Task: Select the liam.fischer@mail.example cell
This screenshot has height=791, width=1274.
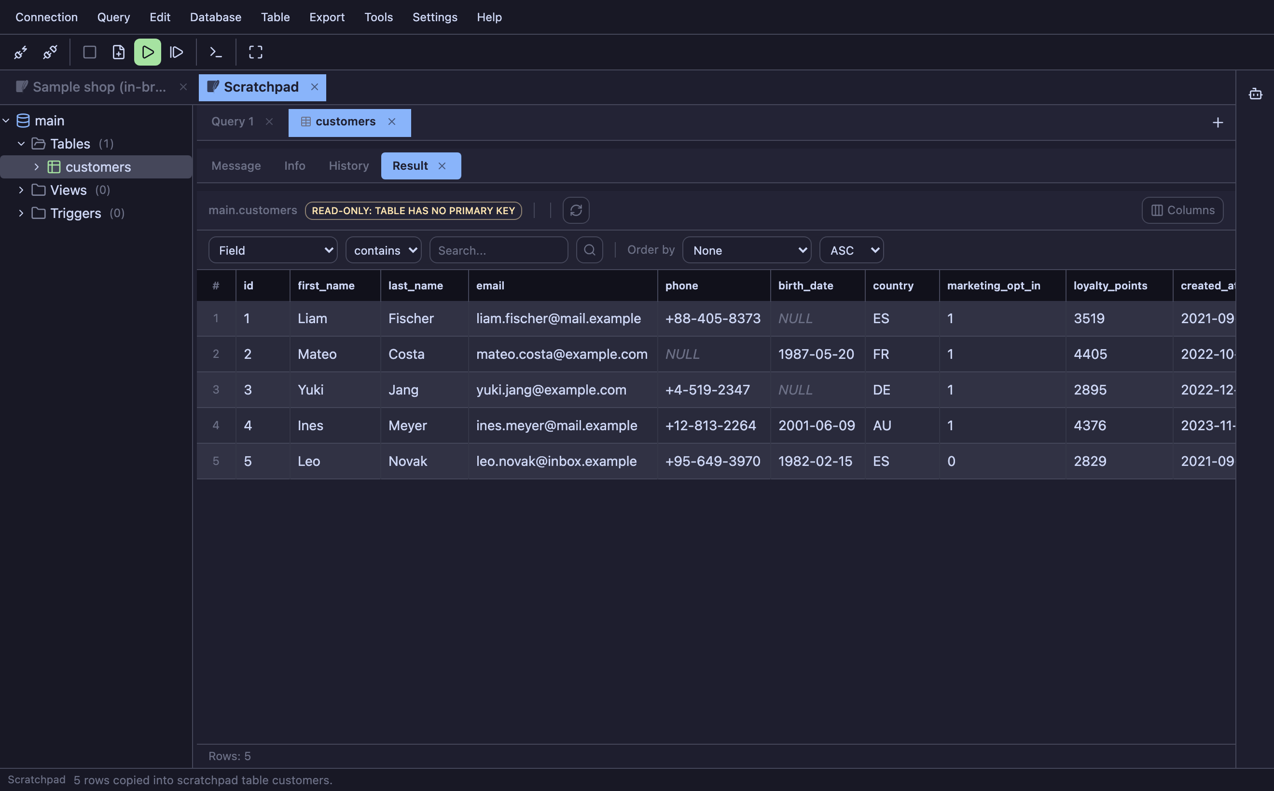Action: pyautogui.click(x=563, y=319)
